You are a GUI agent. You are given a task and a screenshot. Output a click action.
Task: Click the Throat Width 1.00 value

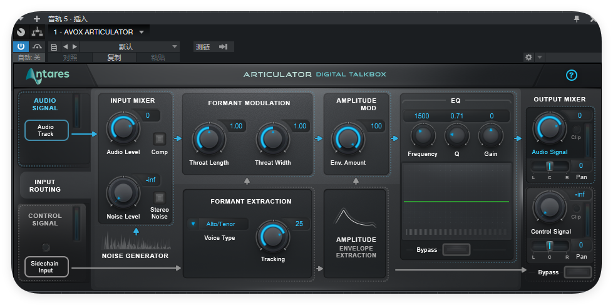pyautogui.click(x=300, y=126)
